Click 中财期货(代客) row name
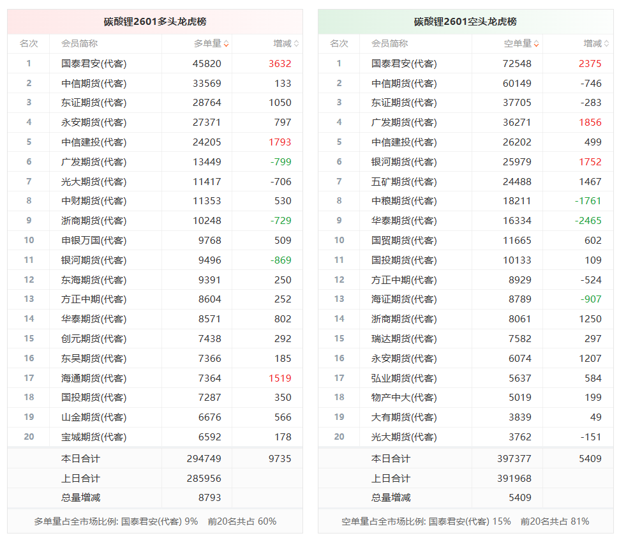 coord(94,201)
